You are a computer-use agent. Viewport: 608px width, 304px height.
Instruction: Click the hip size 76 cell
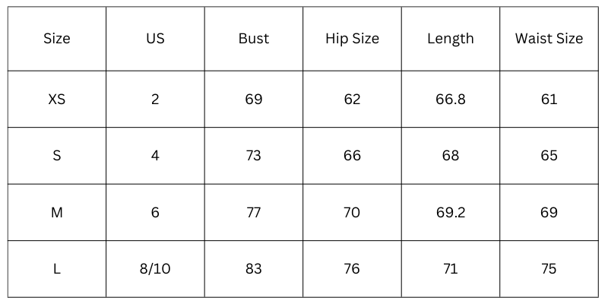click(352, 269)
